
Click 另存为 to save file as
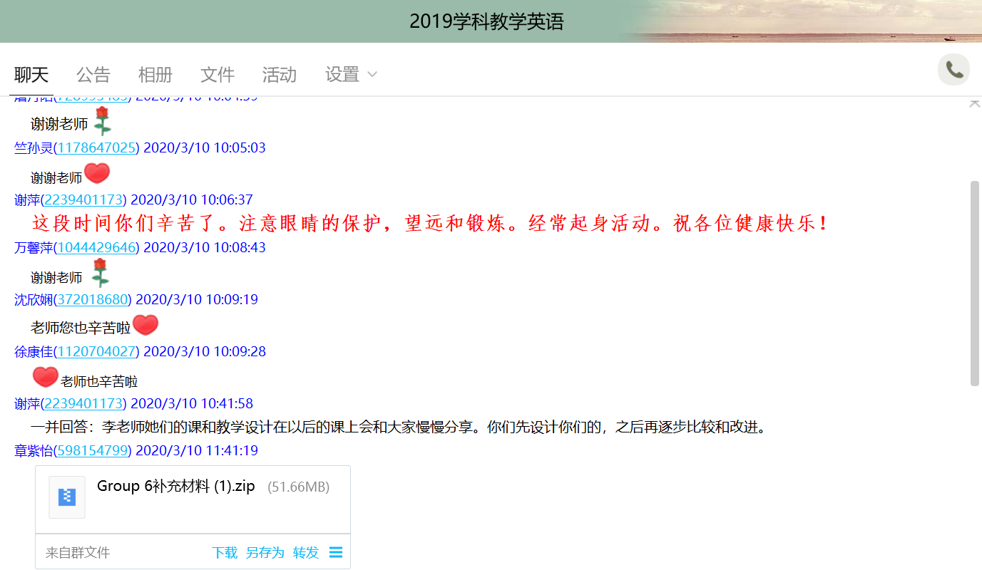(x=265, y=552)
